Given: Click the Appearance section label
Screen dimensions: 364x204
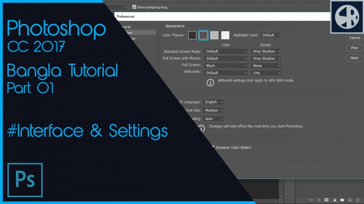Looking at the screenshot, I should (175, 26).
